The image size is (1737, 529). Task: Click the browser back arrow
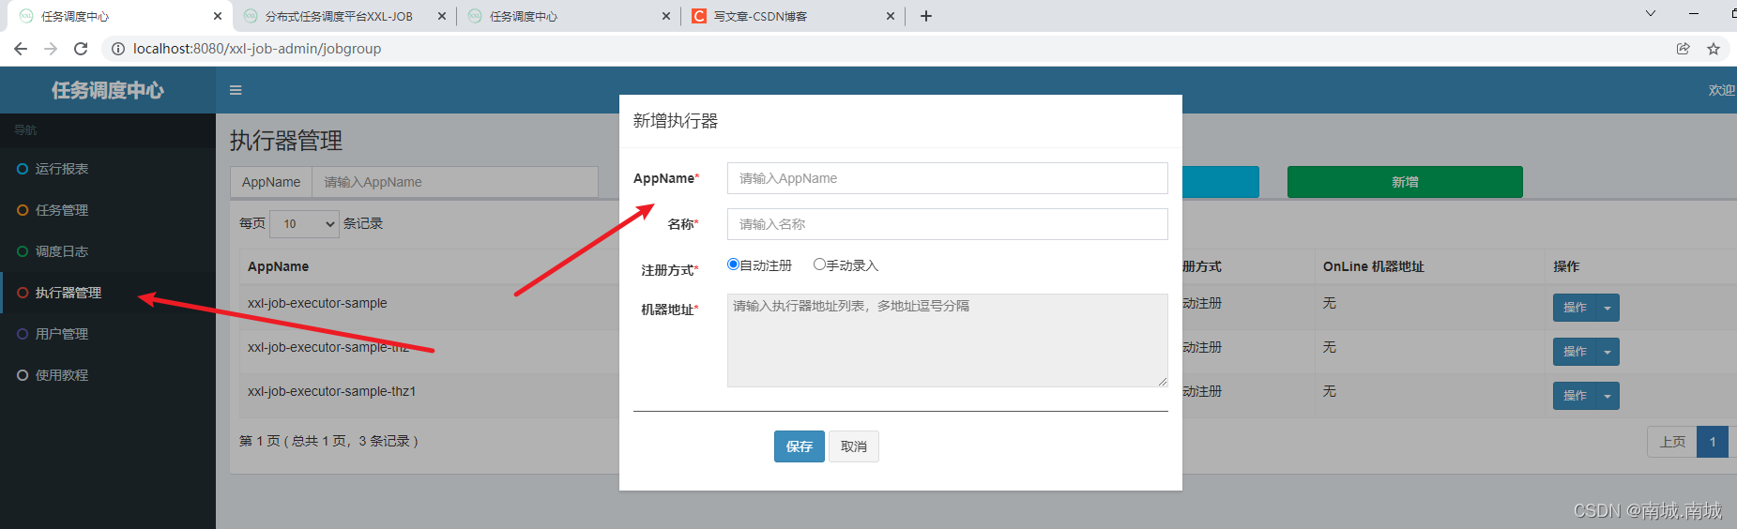21,49
